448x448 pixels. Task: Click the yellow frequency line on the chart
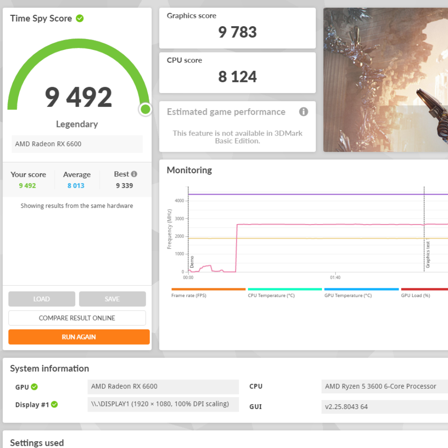(x=318, y=238)
